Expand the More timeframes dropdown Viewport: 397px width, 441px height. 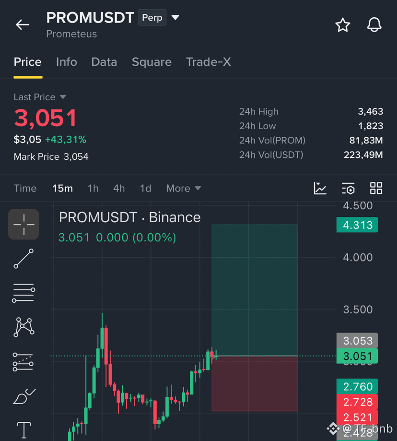[x=184, y=188]
